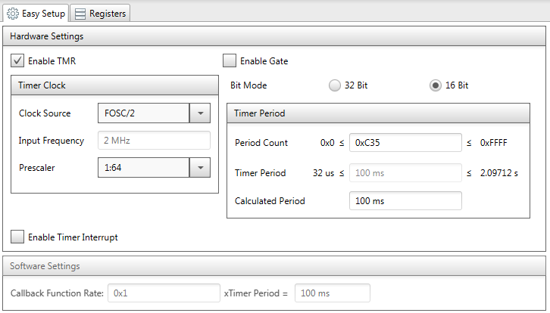Switch to the Registers tab
550x313 pixels.
pos(100,14)
